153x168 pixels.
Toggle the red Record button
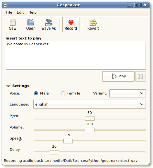pos(71,24)
